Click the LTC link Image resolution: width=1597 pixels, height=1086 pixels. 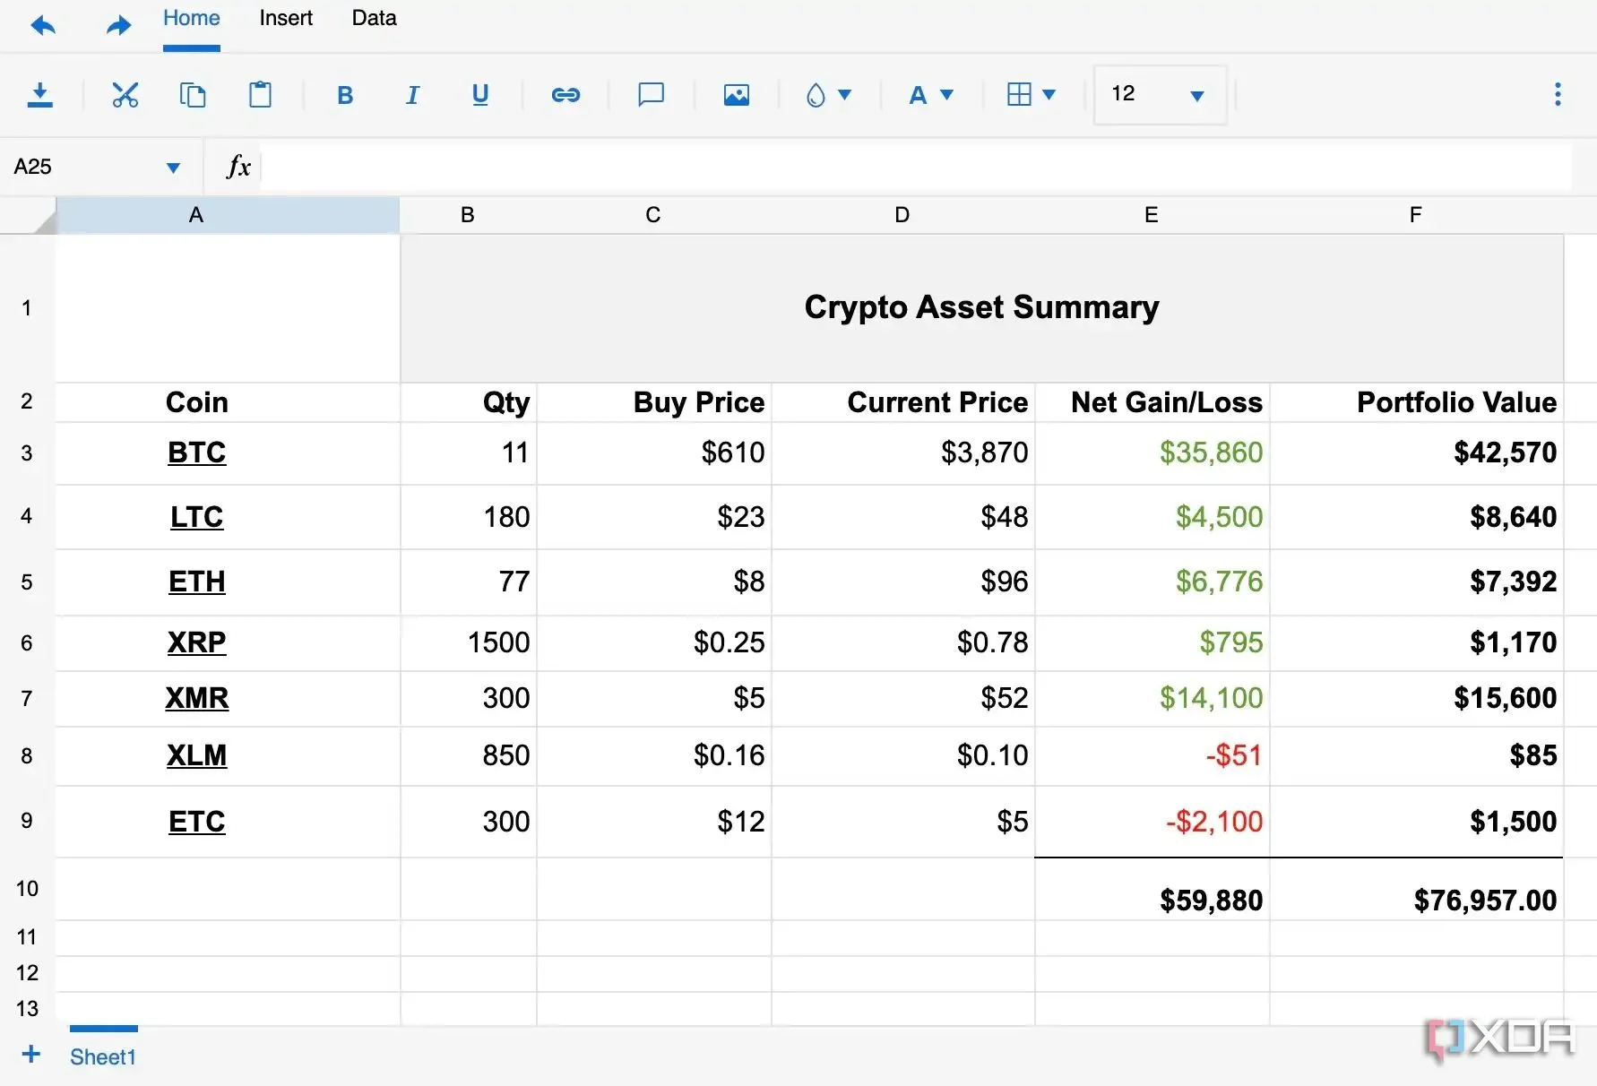coord(196,518)
